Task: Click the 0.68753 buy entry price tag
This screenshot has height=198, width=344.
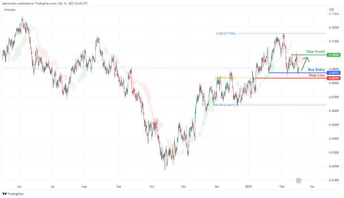Action: point(333,73)
